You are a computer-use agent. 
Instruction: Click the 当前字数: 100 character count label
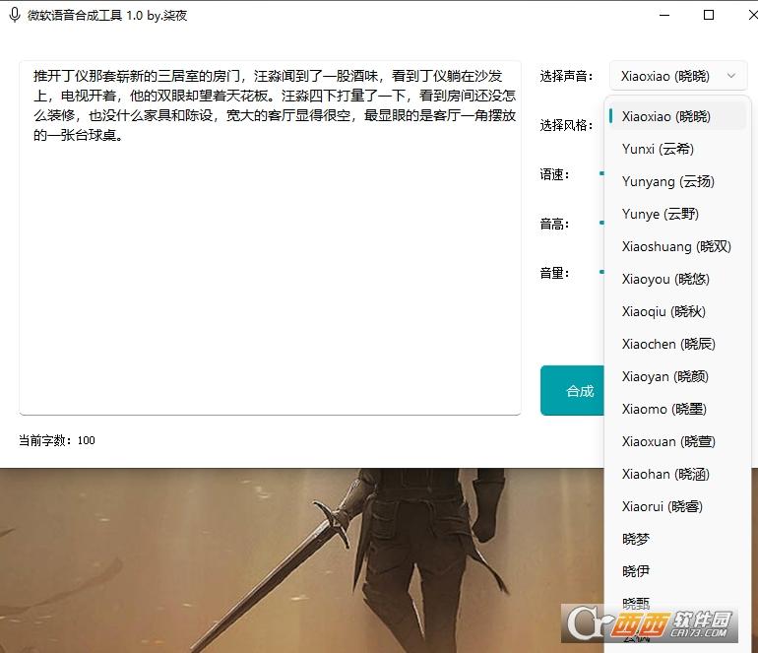[57, 440]
